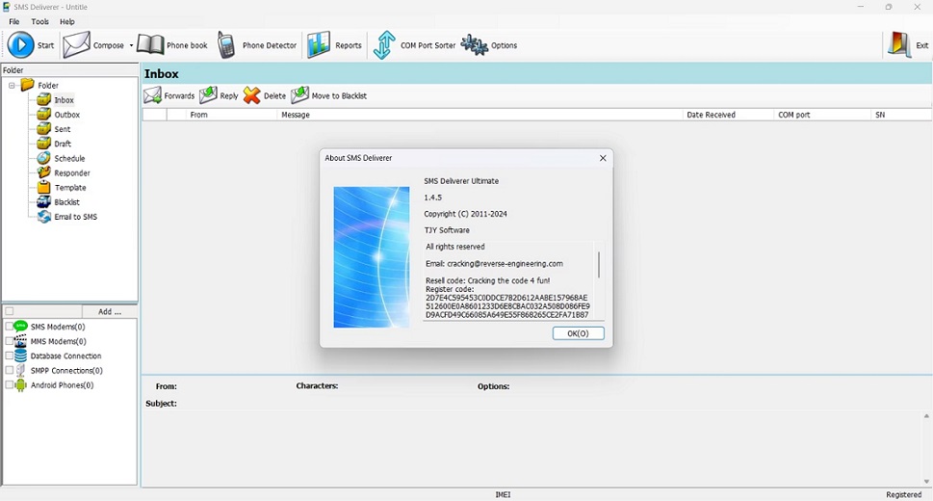Click the IMEI status bar label
933x501 pixels.
(503, 494)
